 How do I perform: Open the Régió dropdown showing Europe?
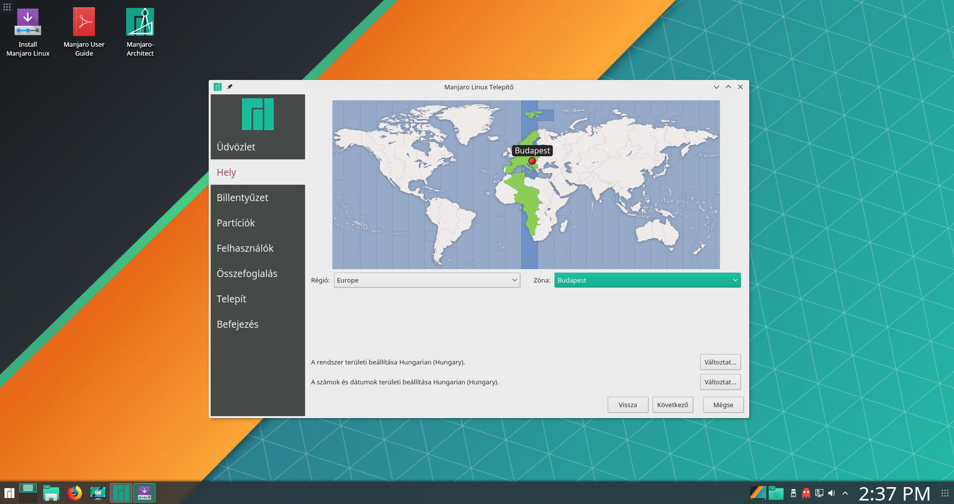427,280
